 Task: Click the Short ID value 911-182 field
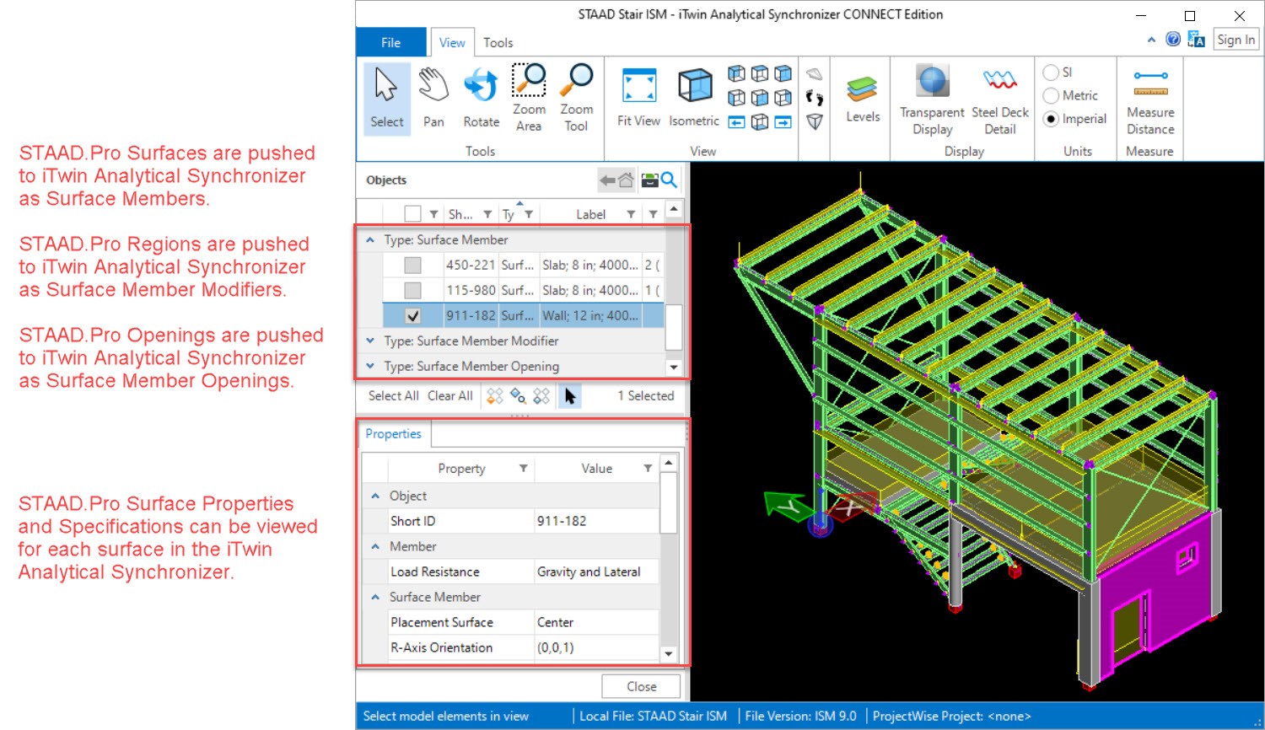[596, 521]
